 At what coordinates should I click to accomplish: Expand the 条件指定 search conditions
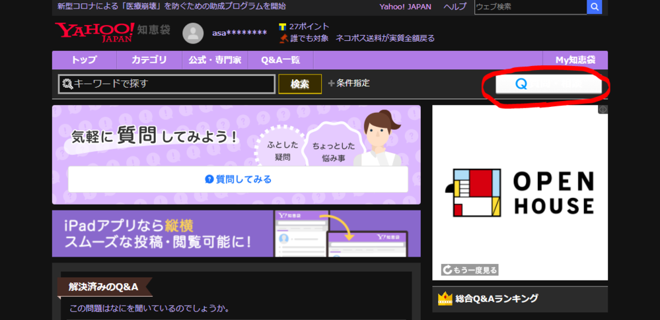point(349,83)
